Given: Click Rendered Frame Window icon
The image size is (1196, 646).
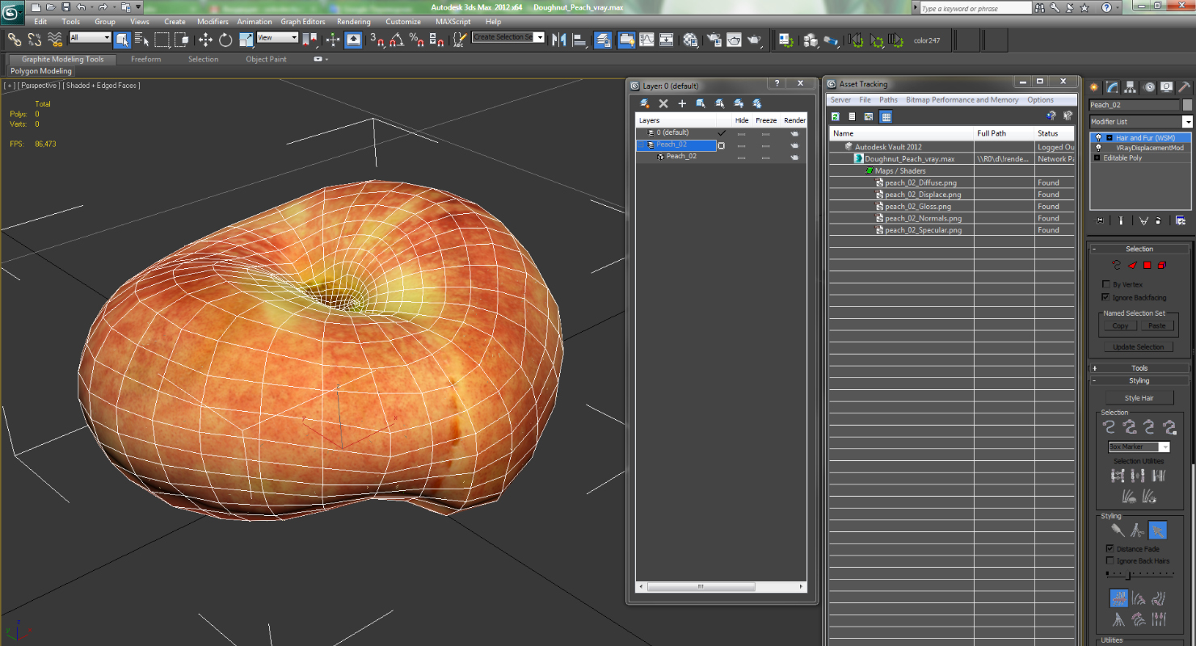Looking at the screenshot, I should [735, 39].
